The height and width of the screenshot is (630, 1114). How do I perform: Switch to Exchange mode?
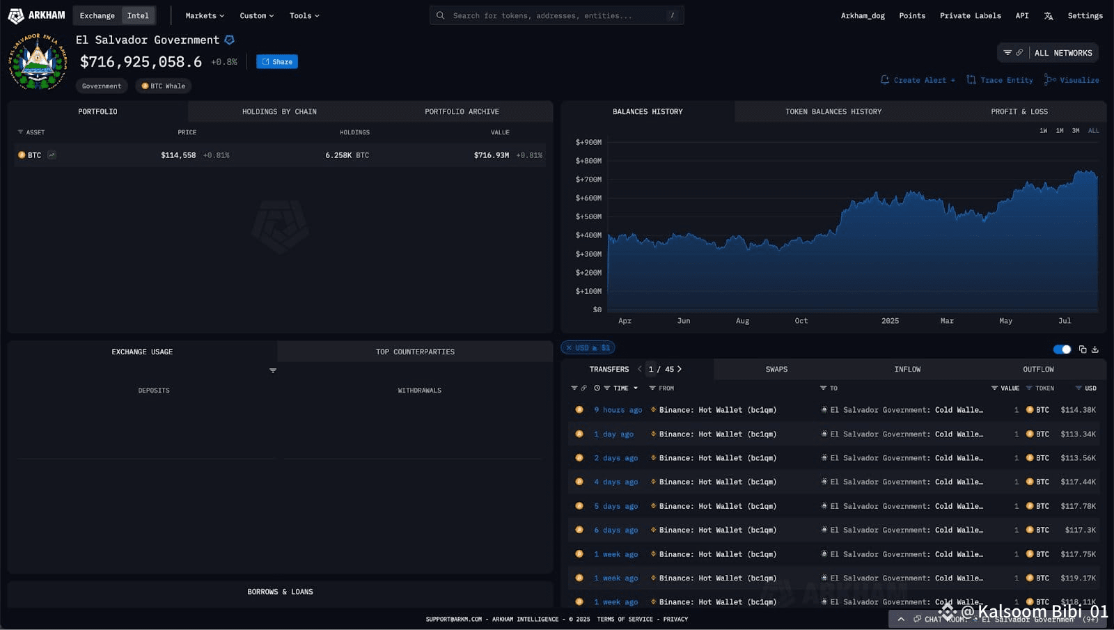[x=97, y=15]
